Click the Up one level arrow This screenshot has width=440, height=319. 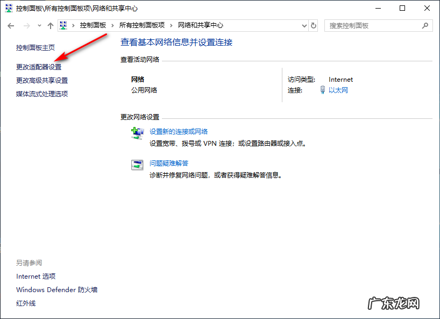pos(50,25)
